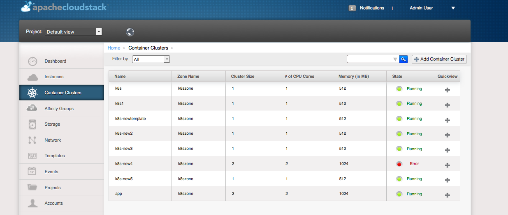Select Container Clusters in the sidebar
Image resolution: width=508 pixels, height=215 pixels.
[x=62, y=93]
